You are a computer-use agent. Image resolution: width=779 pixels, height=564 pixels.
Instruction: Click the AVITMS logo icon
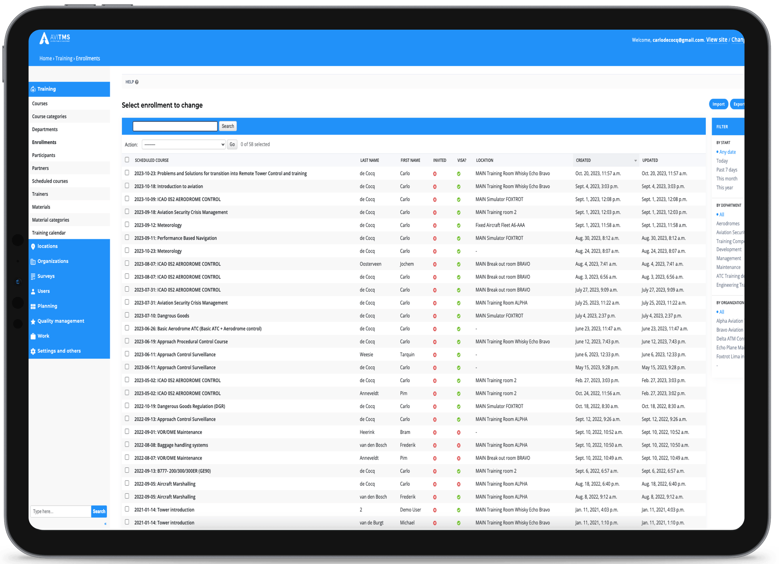coord(44,38)
